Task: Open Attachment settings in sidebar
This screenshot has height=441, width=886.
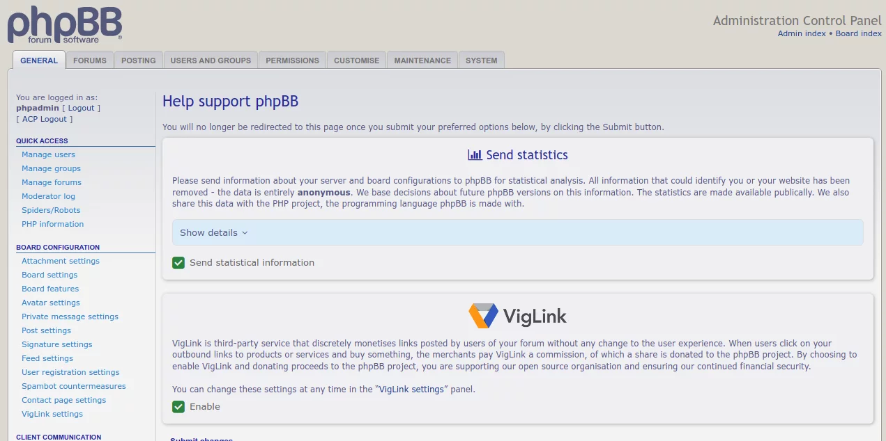Action: point(61,261)
